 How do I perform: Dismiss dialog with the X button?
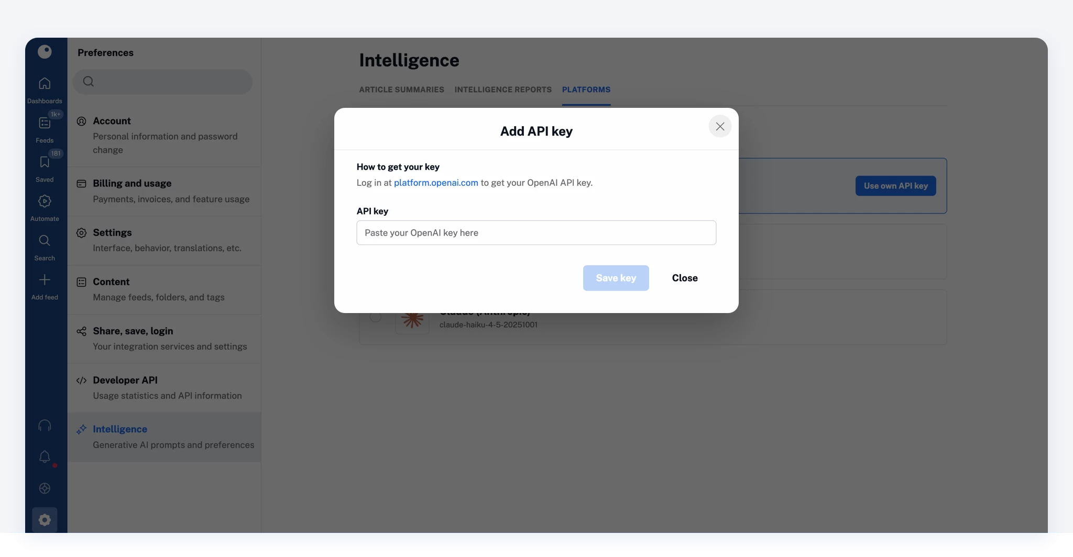720,127
